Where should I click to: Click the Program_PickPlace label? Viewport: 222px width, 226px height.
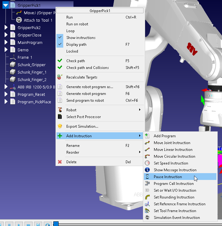pos(34,102)
